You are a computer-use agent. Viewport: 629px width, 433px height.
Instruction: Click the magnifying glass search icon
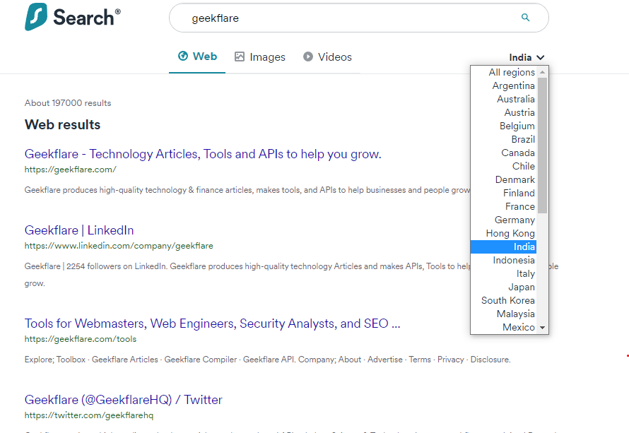[x=525, y=18]
